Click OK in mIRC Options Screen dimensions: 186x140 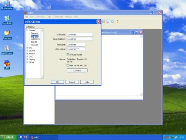pos(57,82)
